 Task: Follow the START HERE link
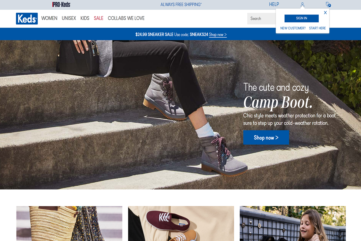pyautogui.click(x=317, y=28)
